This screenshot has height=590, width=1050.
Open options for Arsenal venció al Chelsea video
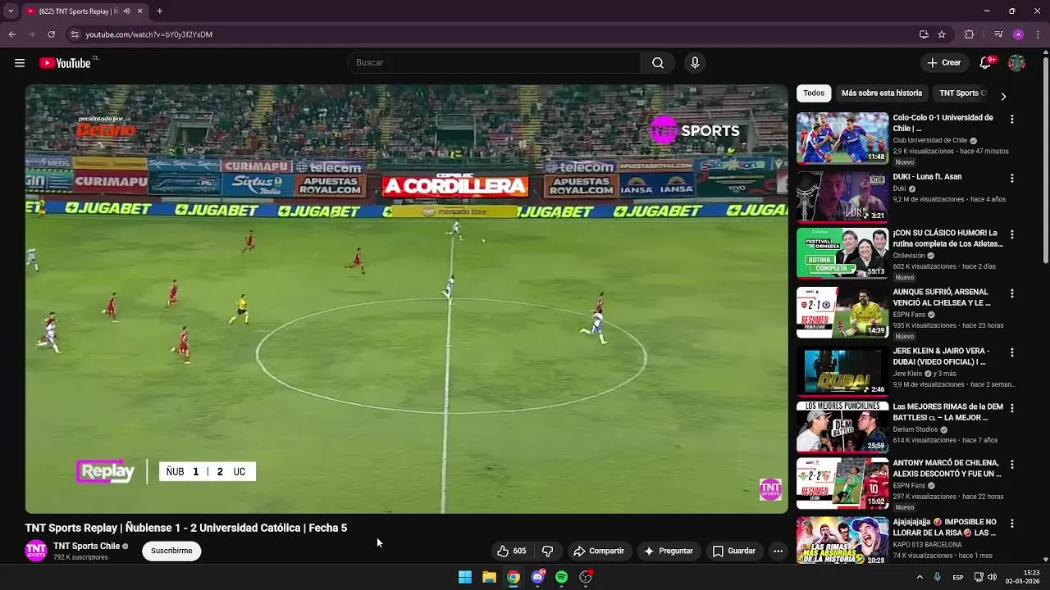pyautogui.click(x=1011, y=293)
